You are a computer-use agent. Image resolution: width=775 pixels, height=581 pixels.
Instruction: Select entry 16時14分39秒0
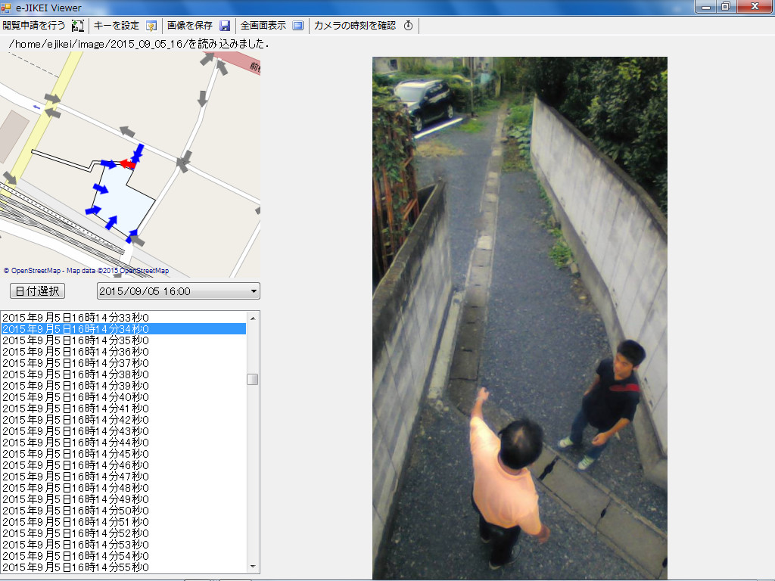pyautogui.click(x=123, y=386)
